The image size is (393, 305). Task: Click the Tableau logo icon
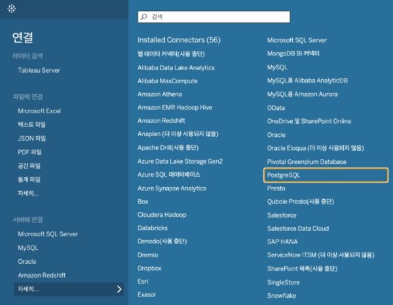pos(12,9)
